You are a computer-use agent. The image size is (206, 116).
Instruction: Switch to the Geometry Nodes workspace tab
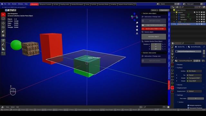pos(104,4)
